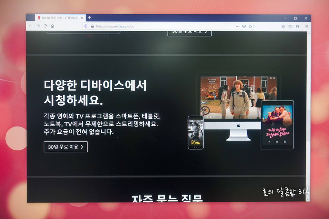This screenshot has width=329, height=219.
Task: Open the Firefox account icon
Action: pos(298,27)
